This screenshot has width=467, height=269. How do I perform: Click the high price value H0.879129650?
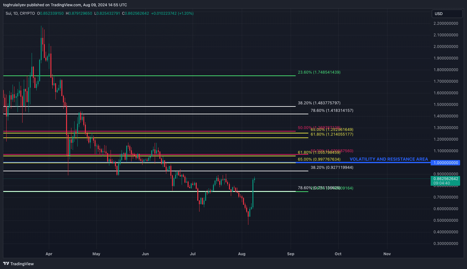coord(79,13)
